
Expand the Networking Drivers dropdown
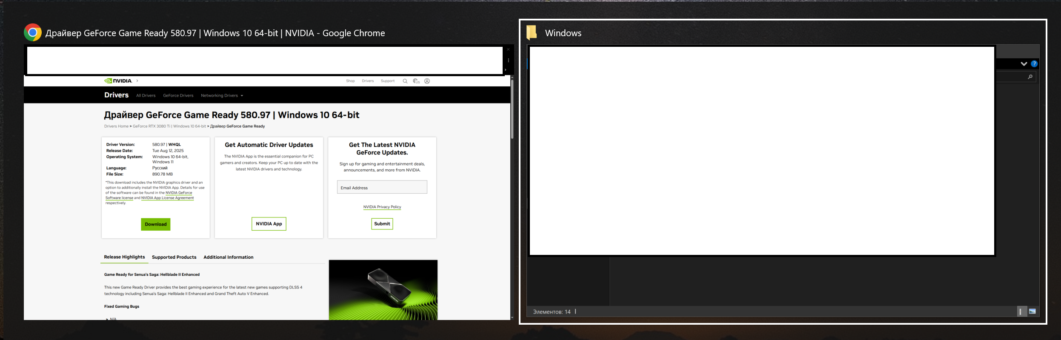pyautogui.click(x=222, y=95)
